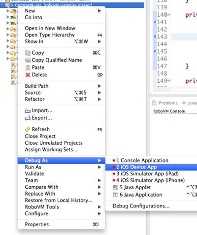
Task: Open the Compare With submenu
Action: 62,187
